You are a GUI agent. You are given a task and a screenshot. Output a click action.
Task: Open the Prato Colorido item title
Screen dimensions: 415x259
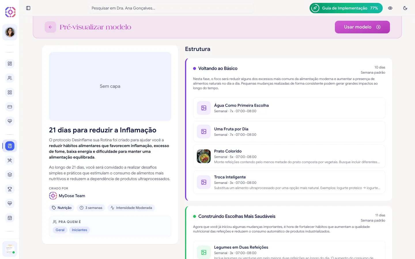(228, 151)
